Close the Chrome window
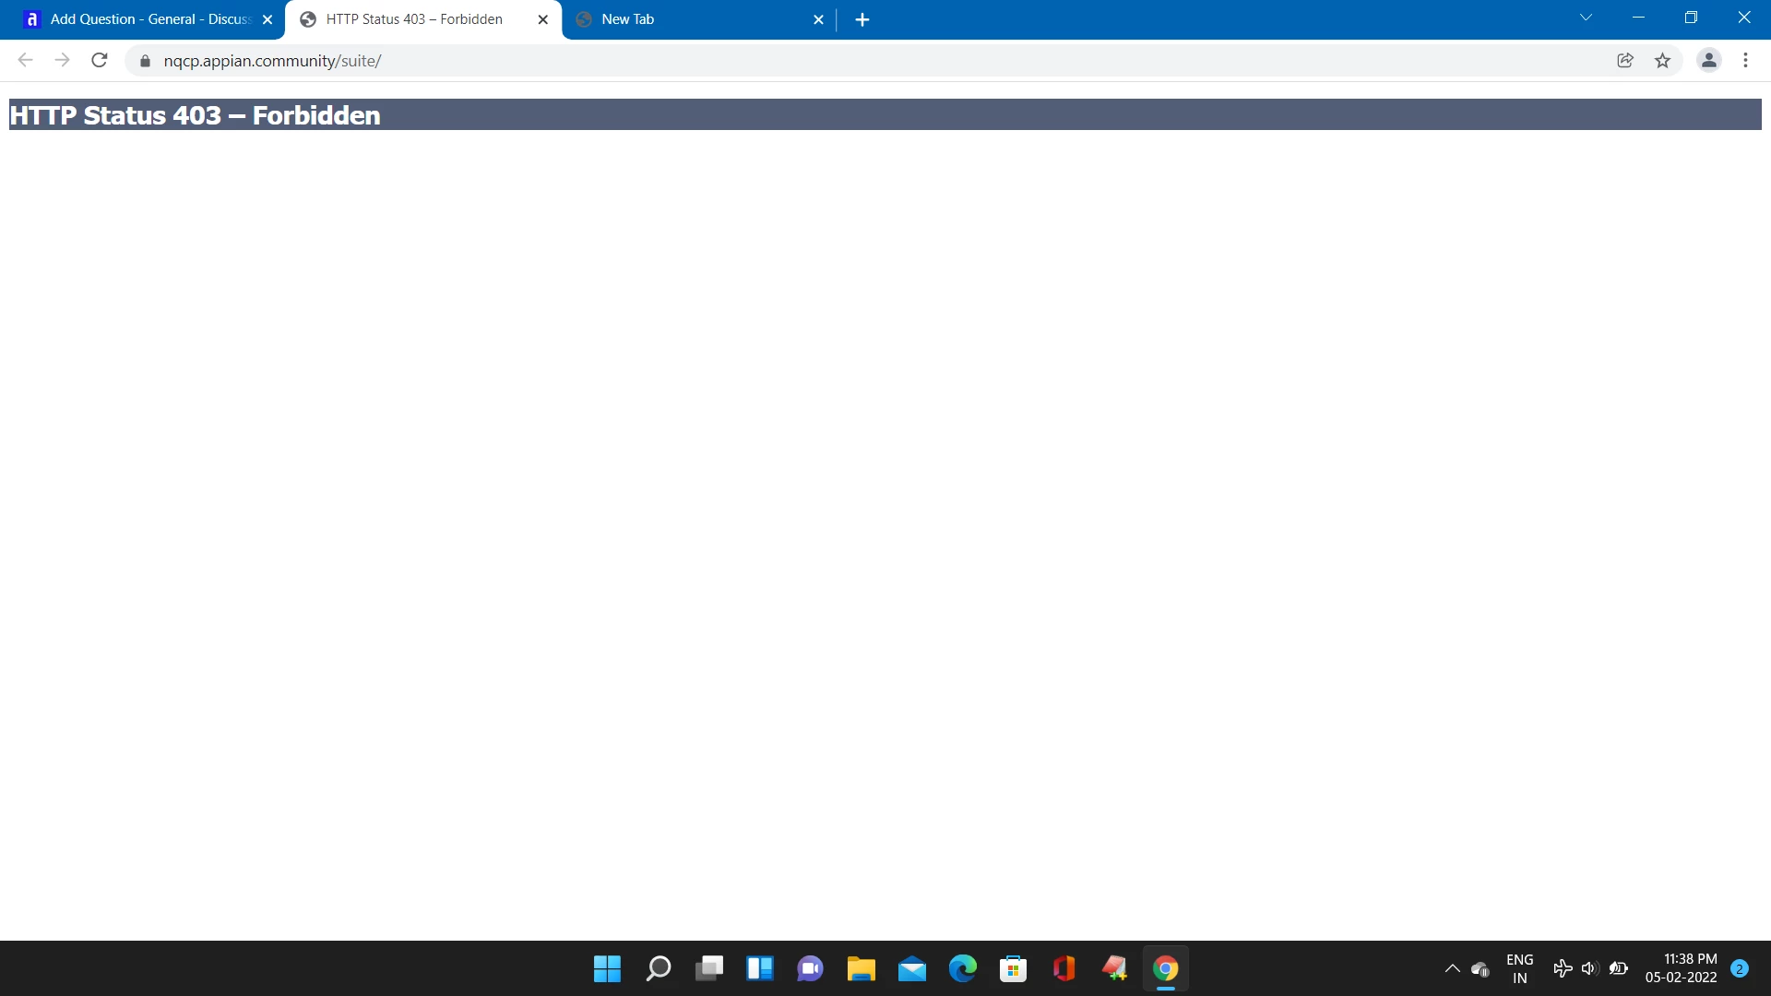 click(1744, 18)
